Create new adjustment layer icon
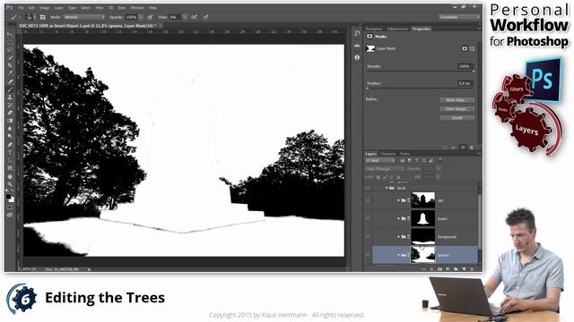574x322 pixels. coord(448,269)
